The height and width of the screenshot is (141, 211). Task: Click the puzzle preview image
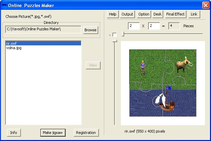tap(163, 83)
